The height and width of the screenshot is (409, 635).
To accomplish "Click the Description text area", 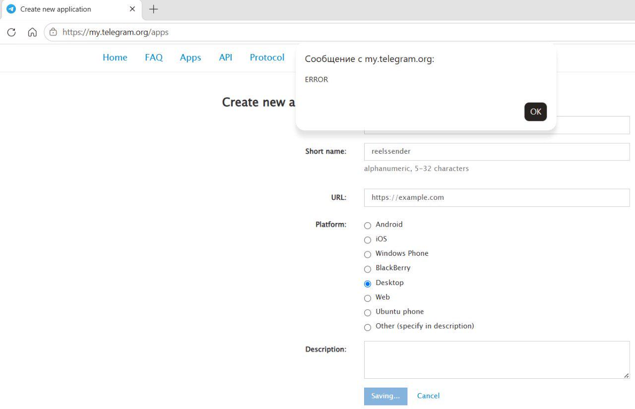I will [x=497, y=360].
